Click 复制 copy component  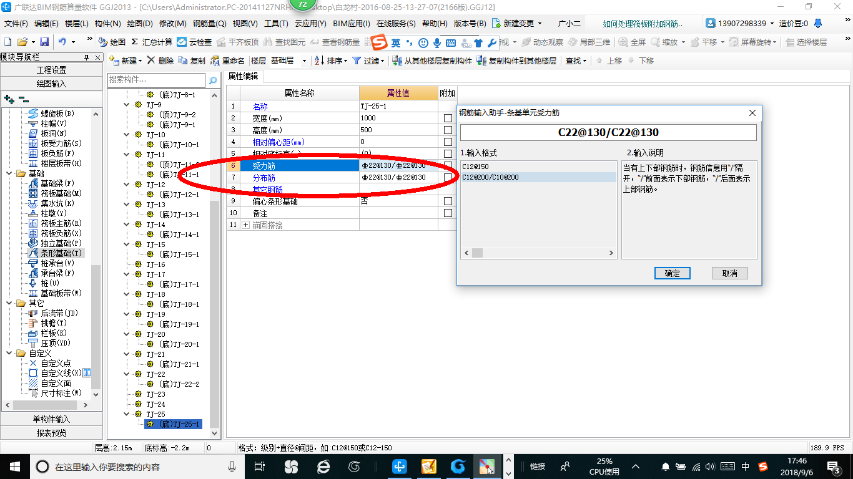coord(192,60)
